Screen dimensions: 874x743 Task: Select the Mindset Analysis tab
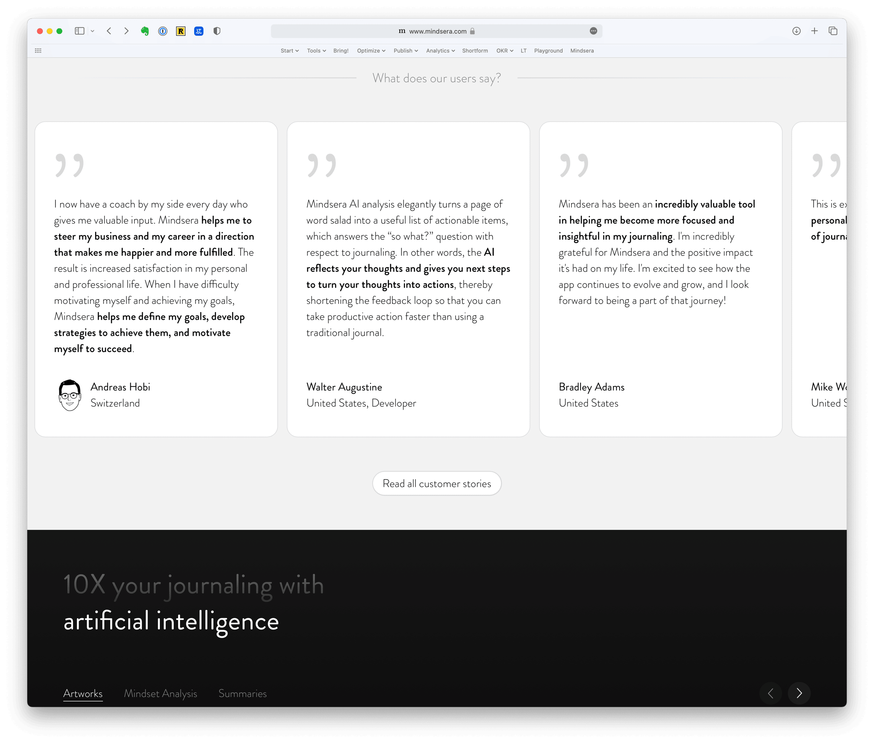(x=161, y=693)
